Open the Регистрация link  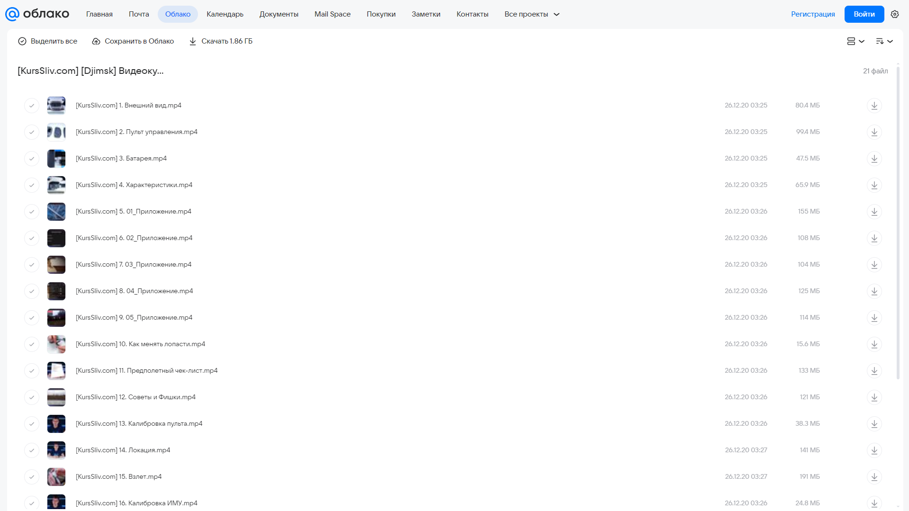tap(813, 14)
